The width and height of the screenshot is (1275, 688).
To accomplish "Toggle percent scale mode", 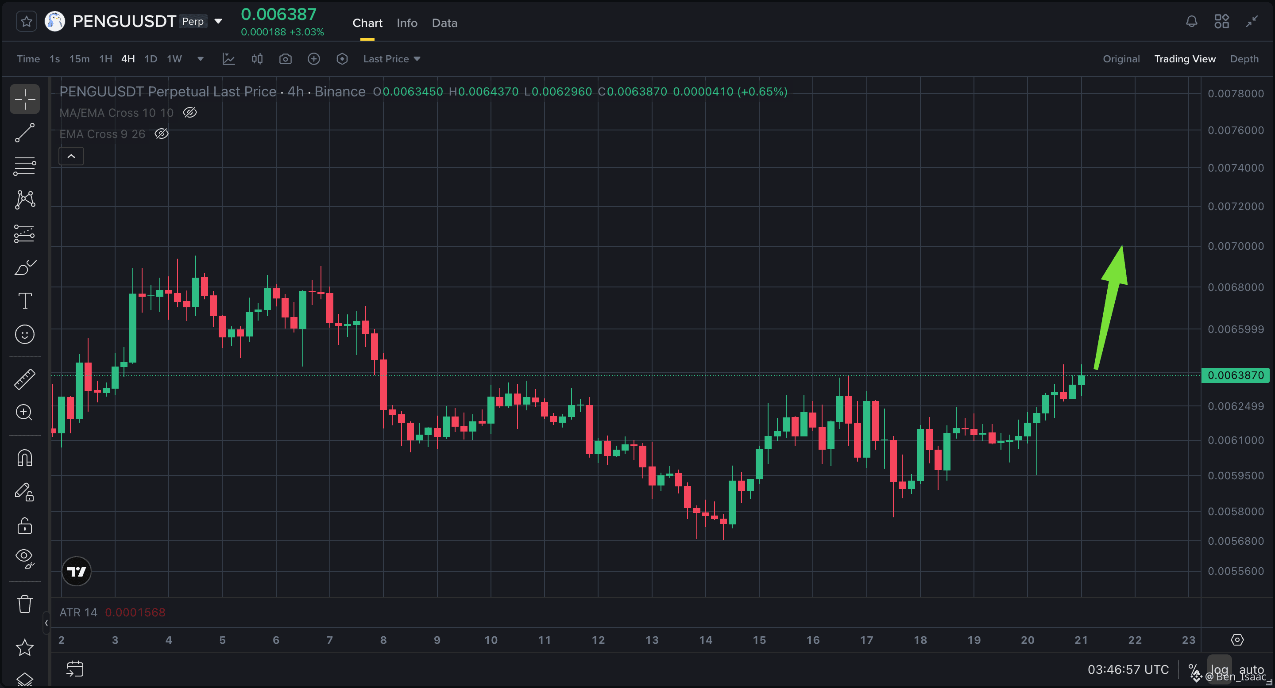I will pos(1194,670).
